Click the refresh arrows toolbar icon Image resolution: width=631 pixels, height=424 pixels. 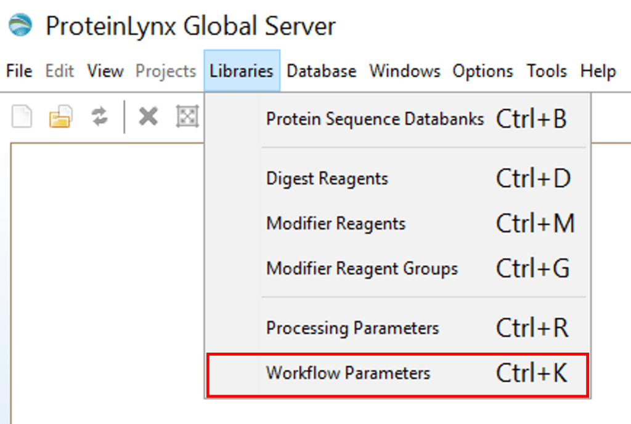click(x=99, y=116)
